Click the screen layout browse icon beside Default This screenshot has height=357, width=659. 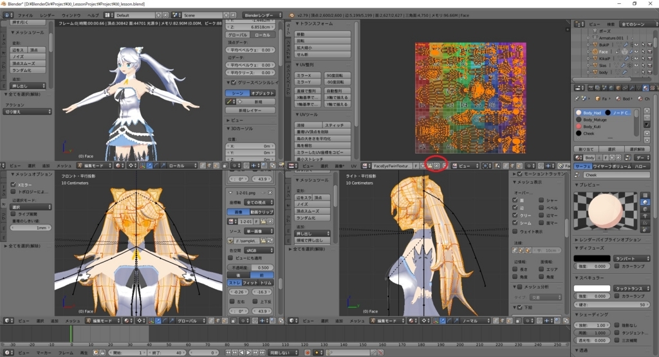pos(108,15)
